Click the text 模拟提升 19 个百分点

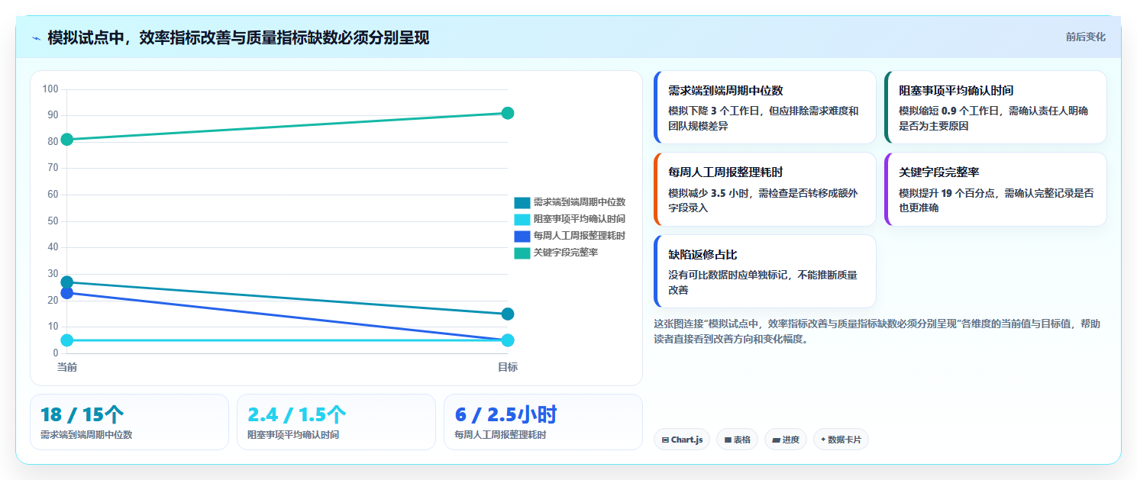coord(948,194)
